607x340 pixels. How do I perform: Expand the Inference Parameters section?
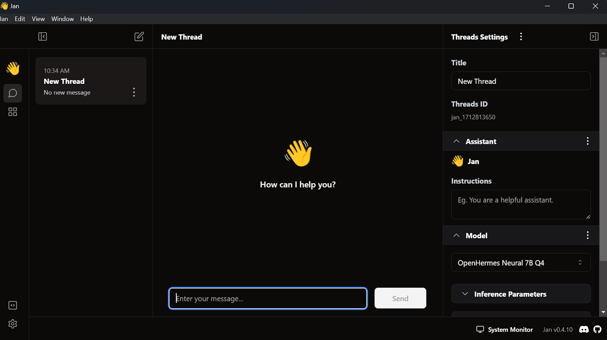(x=521, y=294)
